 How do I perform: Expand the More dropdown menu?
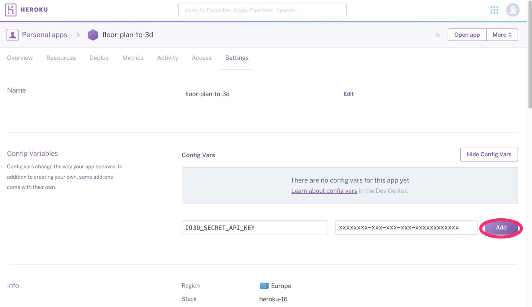[x=502, y=35]
